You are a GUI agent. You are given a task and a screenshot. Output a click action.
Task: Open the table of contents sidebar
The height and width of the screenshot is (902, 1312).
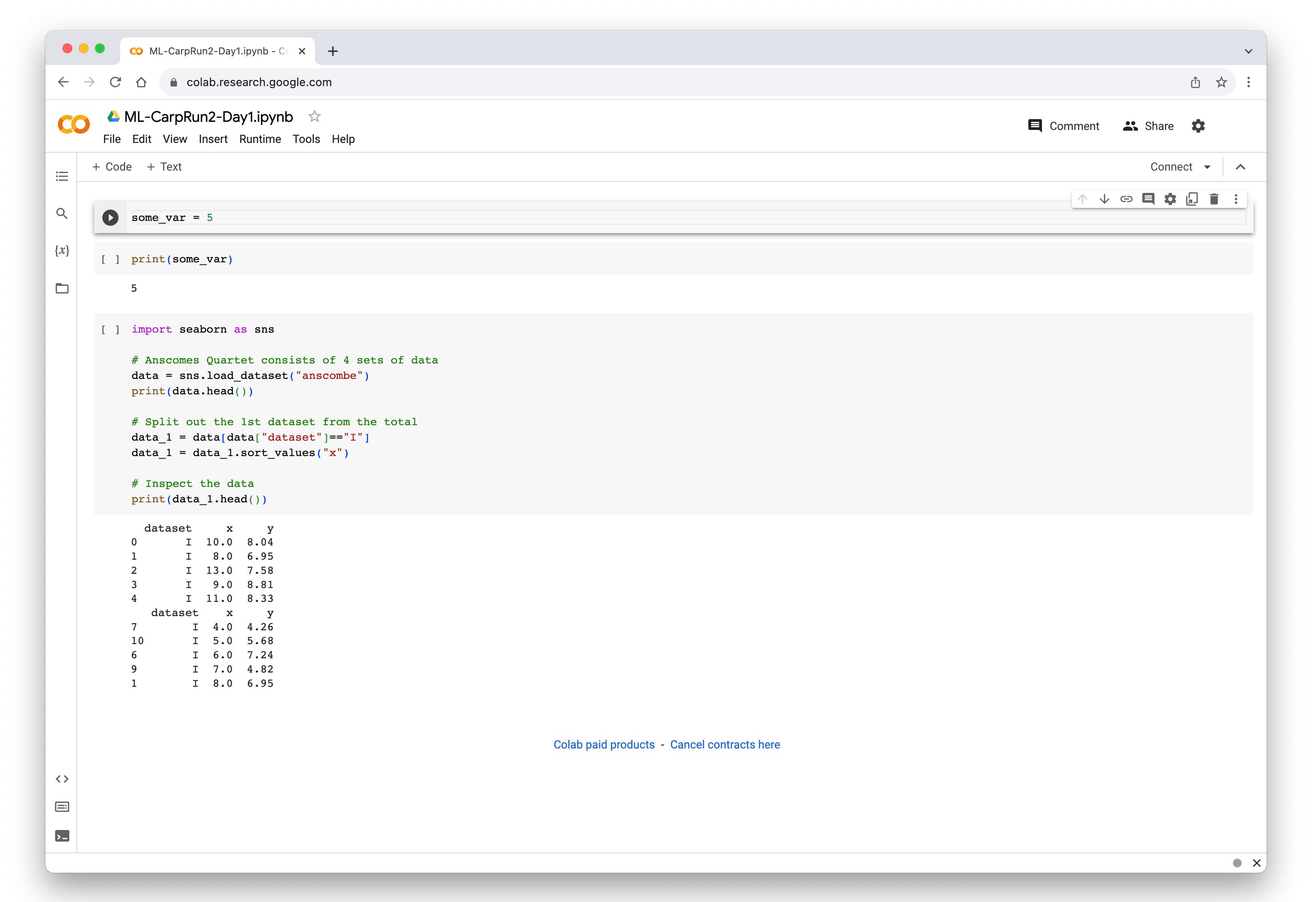pos(62,176)
